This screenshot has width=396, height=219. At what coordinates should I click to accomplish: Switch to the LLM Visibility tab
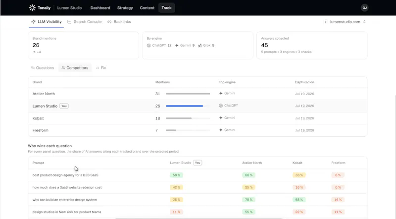click(47, 22)
